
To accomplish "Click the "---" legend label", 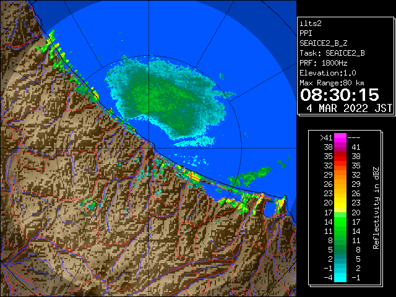I will click(354, 138).
